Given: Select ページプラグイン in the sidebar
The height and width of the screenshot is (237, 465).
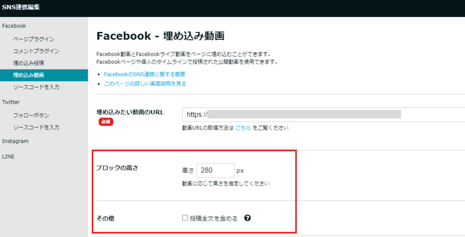Looking at the screenshot, I should (33, 39).
